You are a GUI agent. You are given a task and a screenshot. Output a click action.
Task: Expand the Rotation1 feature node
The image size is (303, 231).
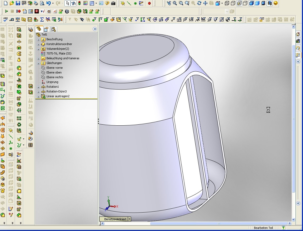(x=38, y=87)
